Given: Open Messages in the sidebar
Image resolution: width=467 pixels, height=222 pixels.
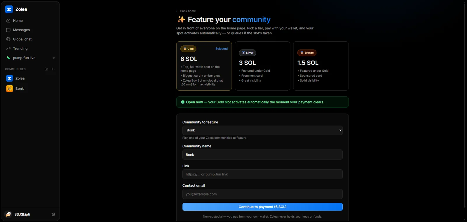Looking at the screenshot, I should pos(30,30).
